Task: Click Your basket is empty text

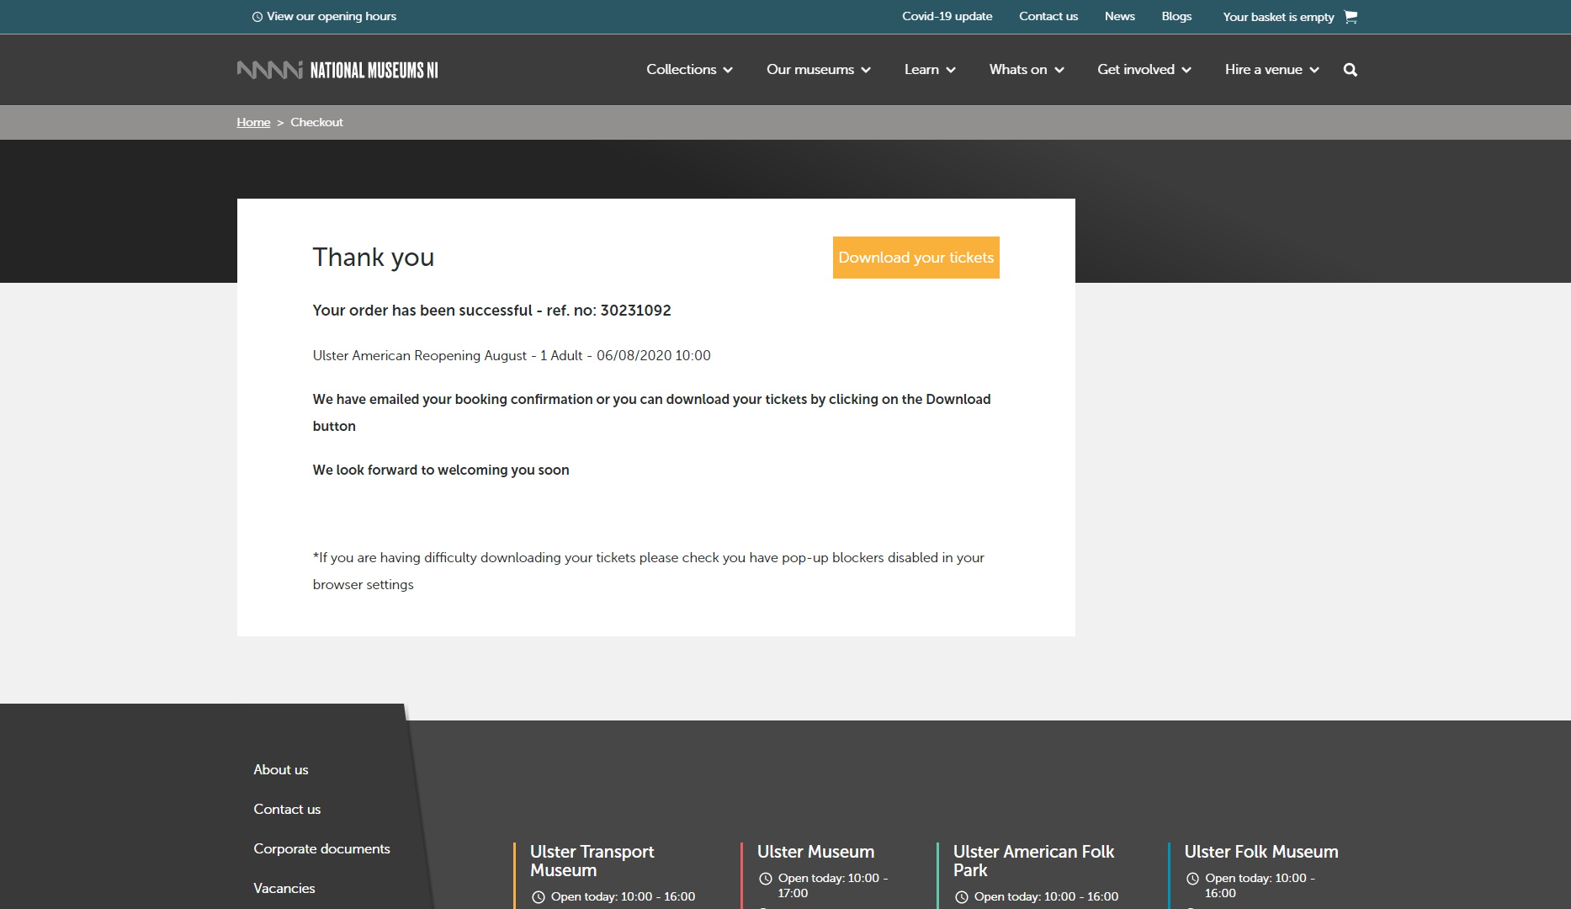Action: click(x=1278, y=17)
